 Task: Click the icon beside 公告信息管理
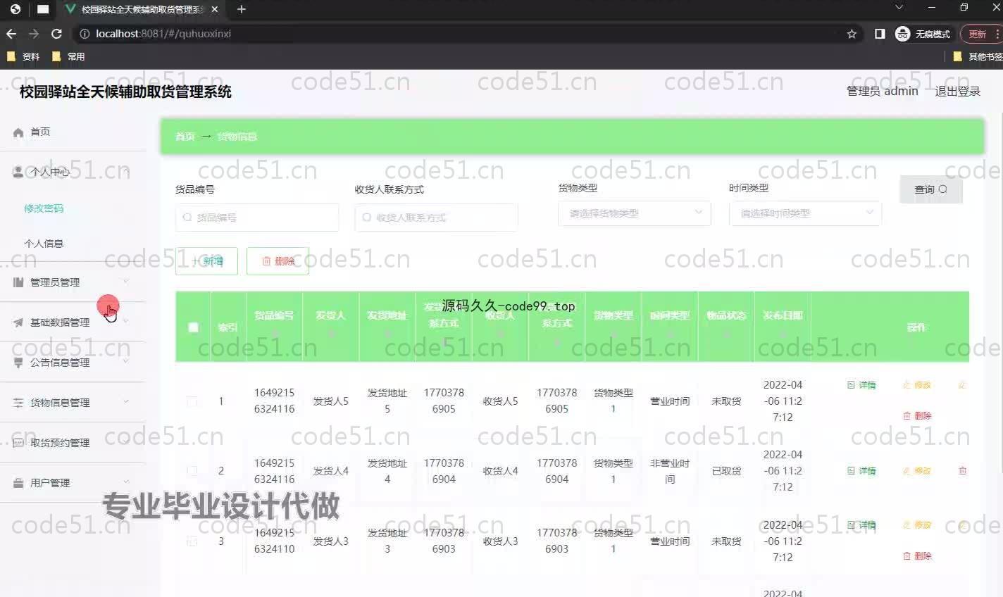point(18,363)
